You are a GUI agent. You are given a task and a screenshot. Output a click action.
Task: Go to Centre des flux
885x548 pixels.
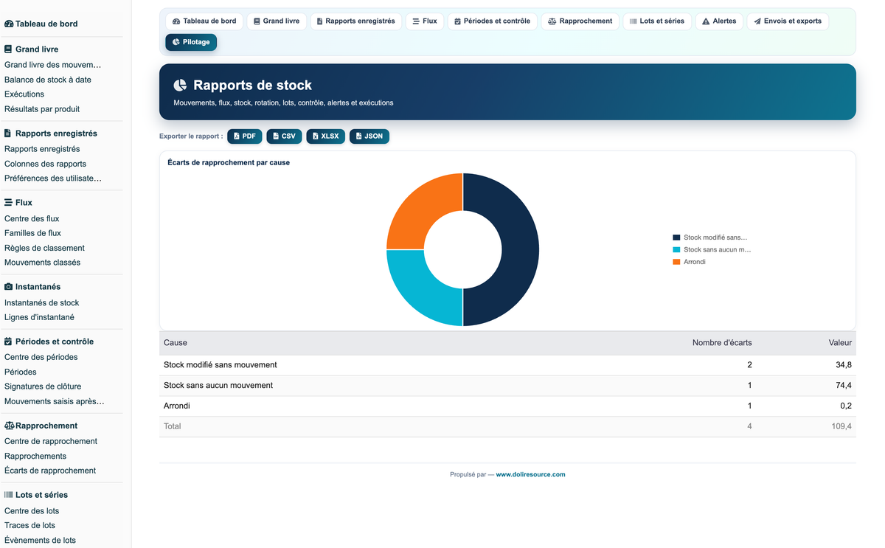tap(32, 218)
